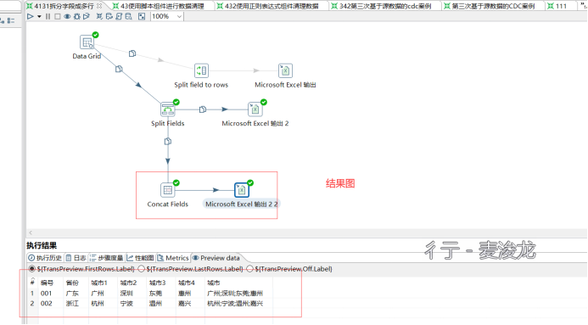Open the 执行历史 results tab
588x325 pixels.
[45, 258]
